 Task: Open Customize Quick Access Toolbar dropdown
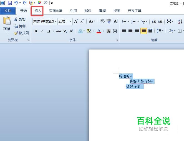pyautogui.click(x=52, y=3)
